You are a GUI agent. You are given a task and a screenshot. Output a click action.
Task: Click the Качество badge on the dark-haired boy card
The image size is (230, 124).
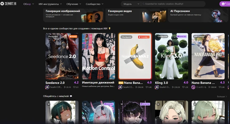[x=145, y=104]
